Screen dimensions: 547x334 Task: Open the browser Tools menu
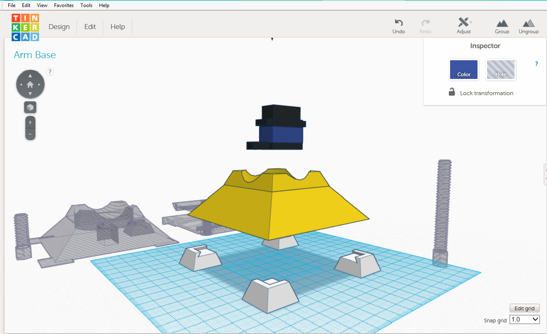(87, 5)
